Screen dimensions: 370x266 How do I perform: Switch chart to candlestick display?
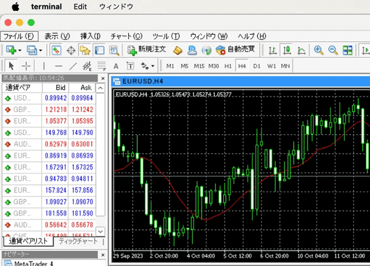pyautogui.click(x=286, y=50)
